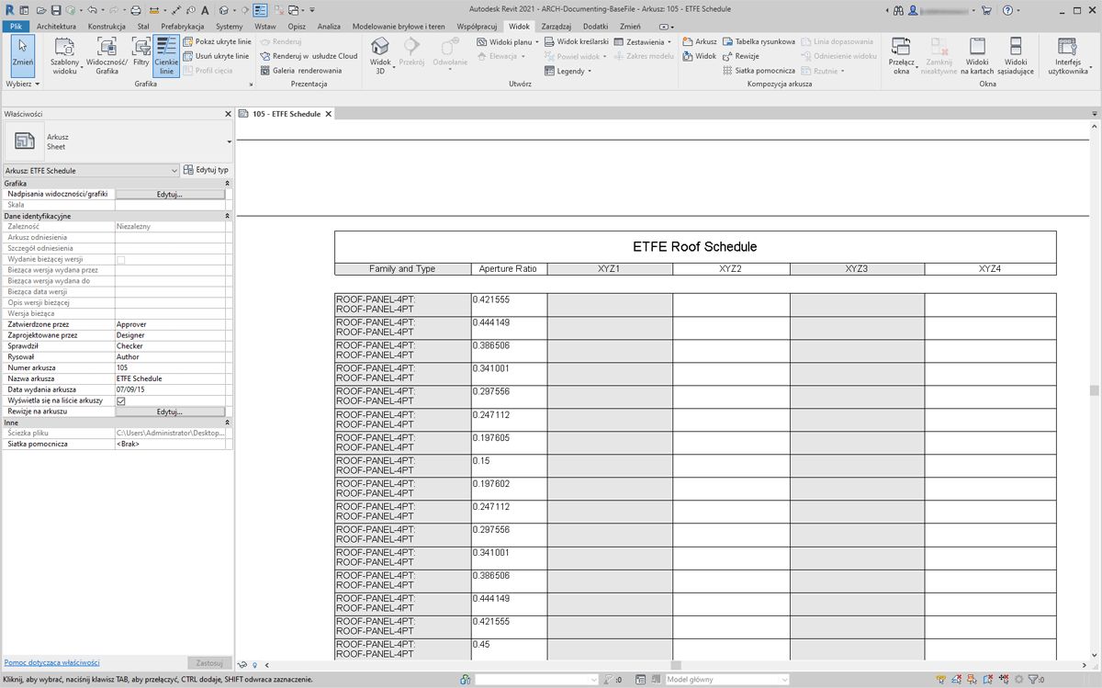This screenshot has height=688, width=1102.
Task: Click the Numer arkusza value 105
Action: 170,368
